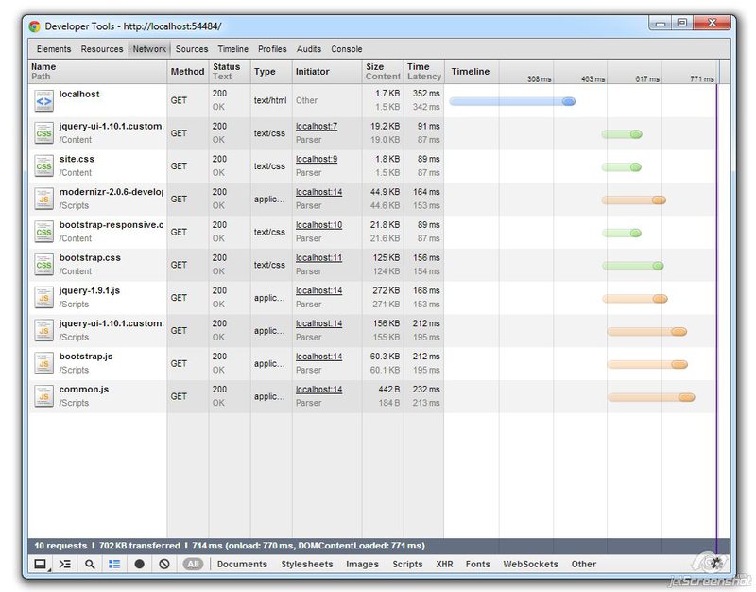Screen dimensions: 756x592
Task: Click the dock-to-bottom icon in status bar
Action: point(38,564)
